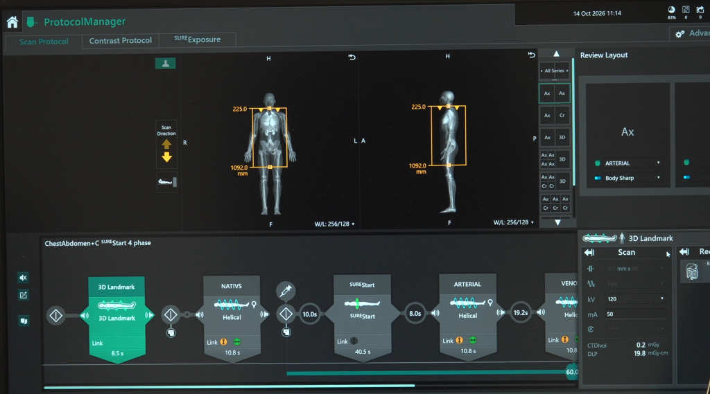Open the All Series selector
710x394 pixels.
tap(554, 71)
